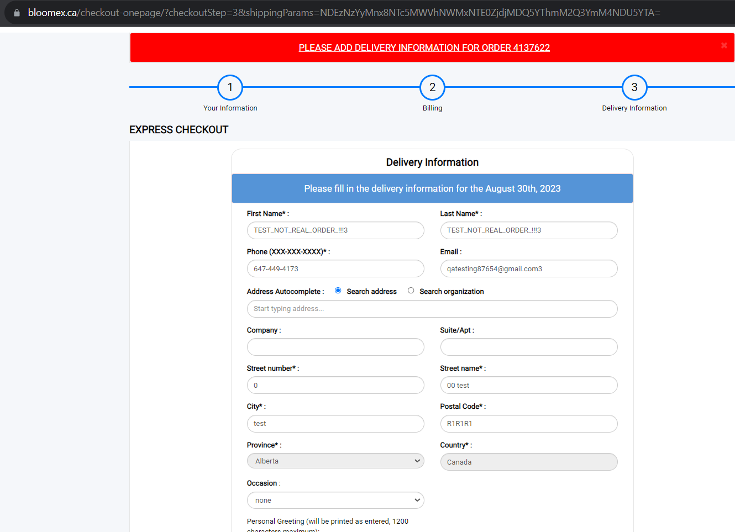
Task: Focus the address autocomplete search field
Action: coord(432,309)
